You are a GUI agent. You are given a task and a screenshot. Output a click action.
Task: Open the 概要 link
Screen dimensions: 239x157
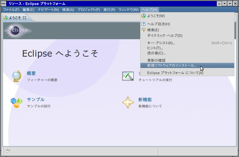[x=31, y=73]
